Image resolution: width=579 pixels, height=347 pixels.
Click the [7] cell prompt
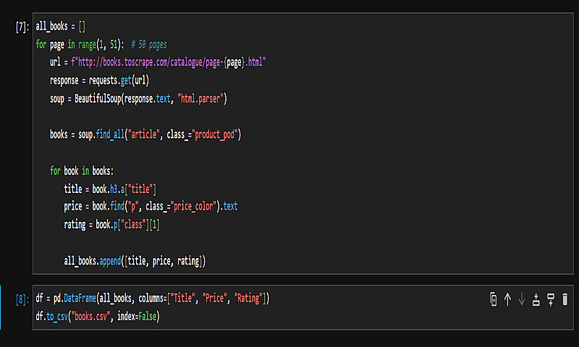point(22,27)
